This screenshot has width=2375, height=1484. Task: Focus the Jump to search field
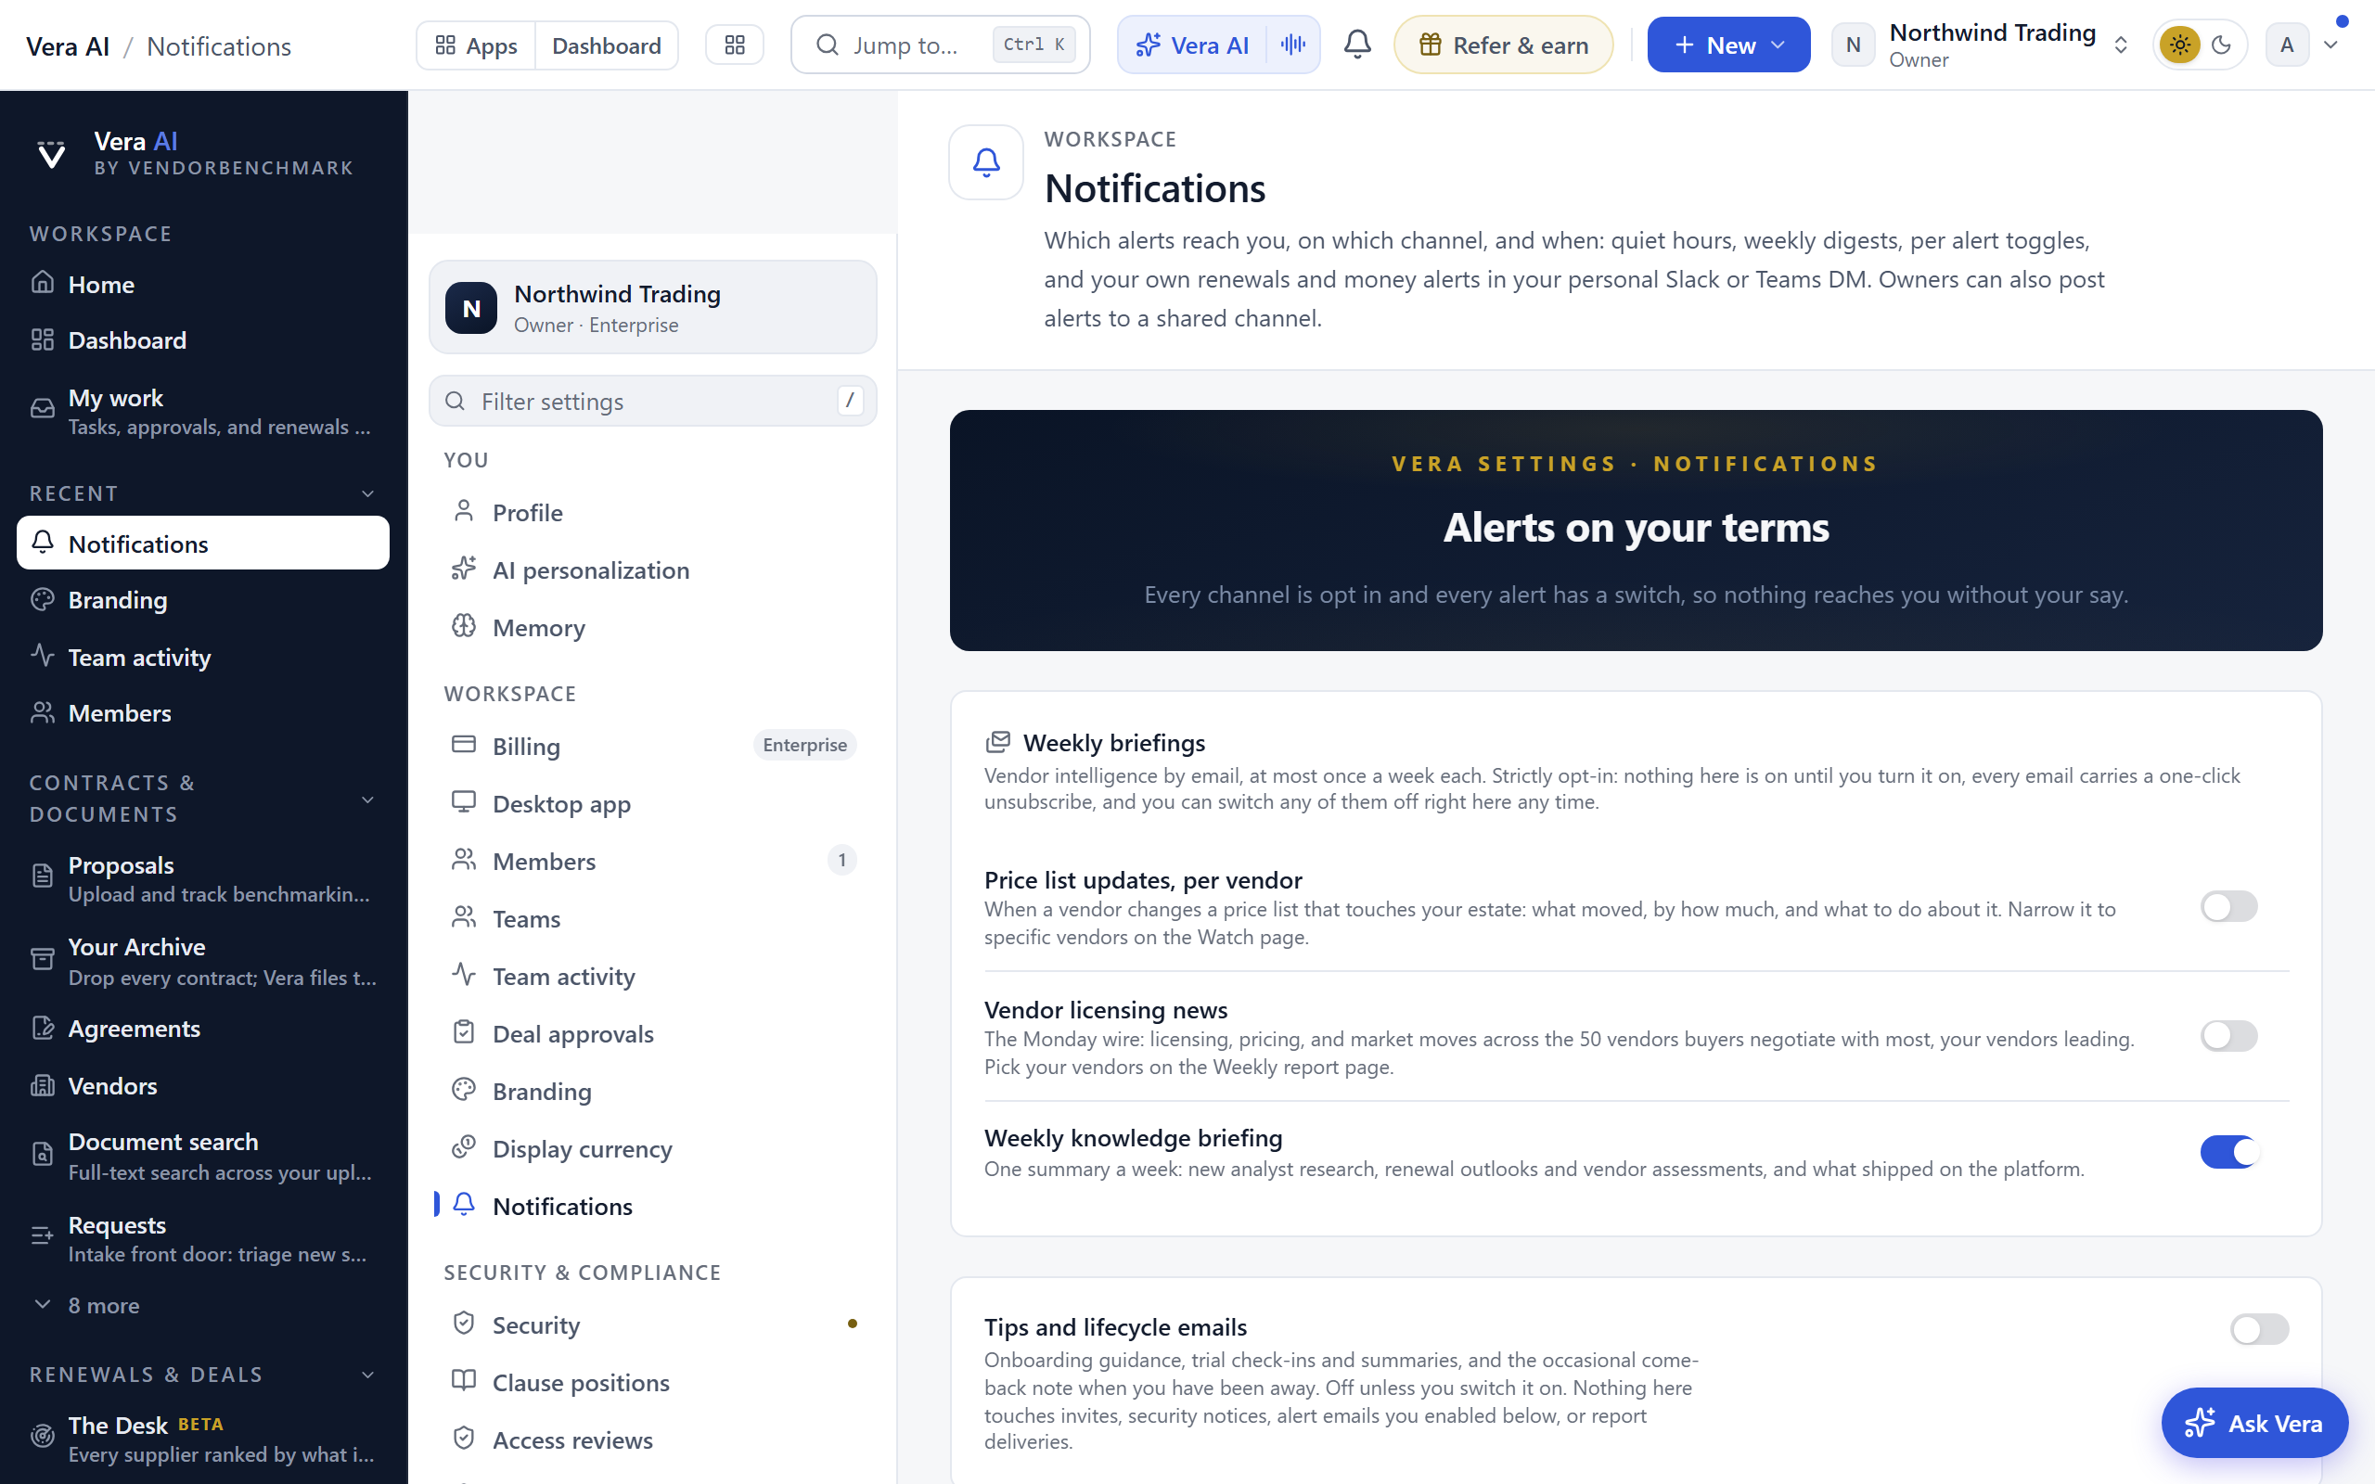tap(940, 45)
